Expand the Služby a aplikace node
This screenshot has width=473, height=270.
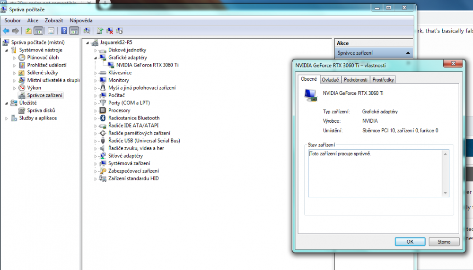click(7, 118)
